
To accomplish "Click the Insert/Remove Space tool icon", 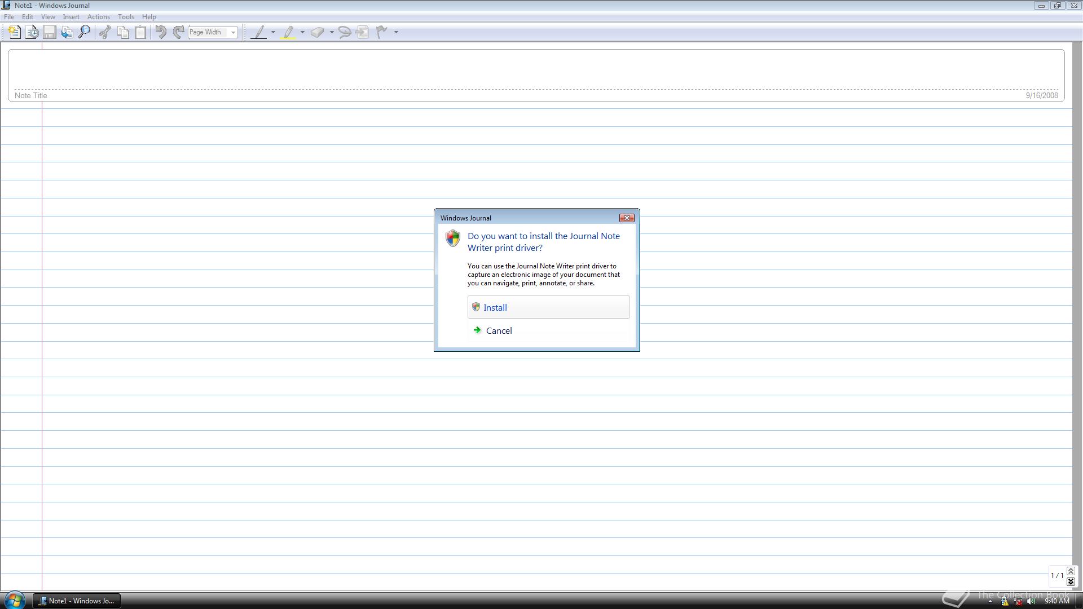I will 363,32.
